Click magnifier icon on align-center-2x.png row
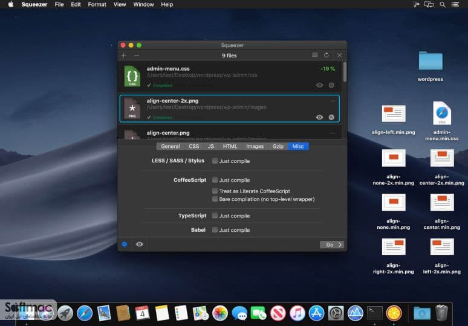Image resolution: width=468 pixels, height=326 pixels. (331, 117)
